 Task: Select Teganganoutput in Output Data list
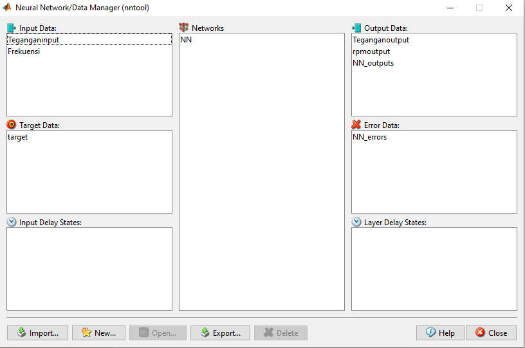point(434,39)
